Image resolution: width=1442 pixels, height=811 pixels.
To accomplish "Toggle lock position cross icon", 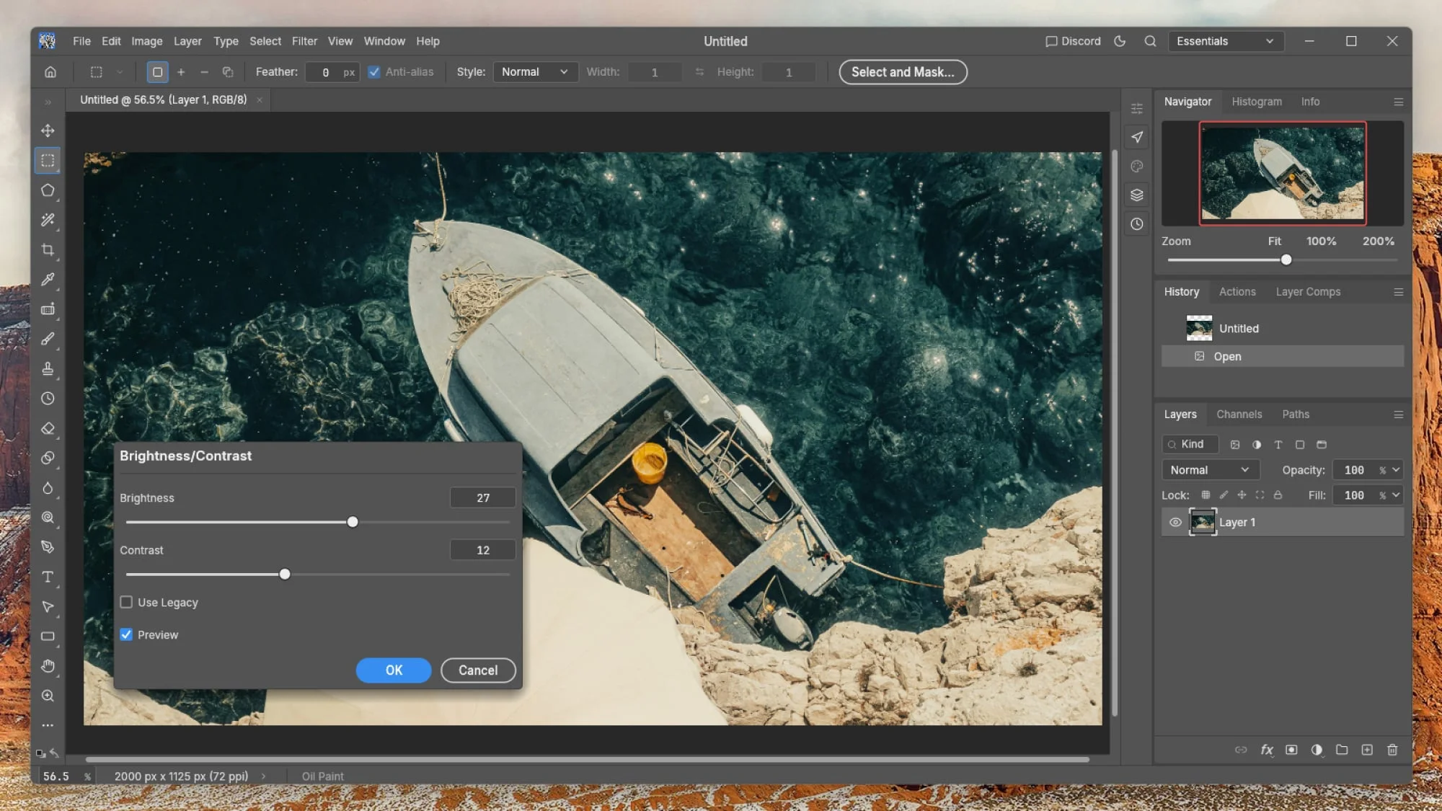I will 1242,495.
